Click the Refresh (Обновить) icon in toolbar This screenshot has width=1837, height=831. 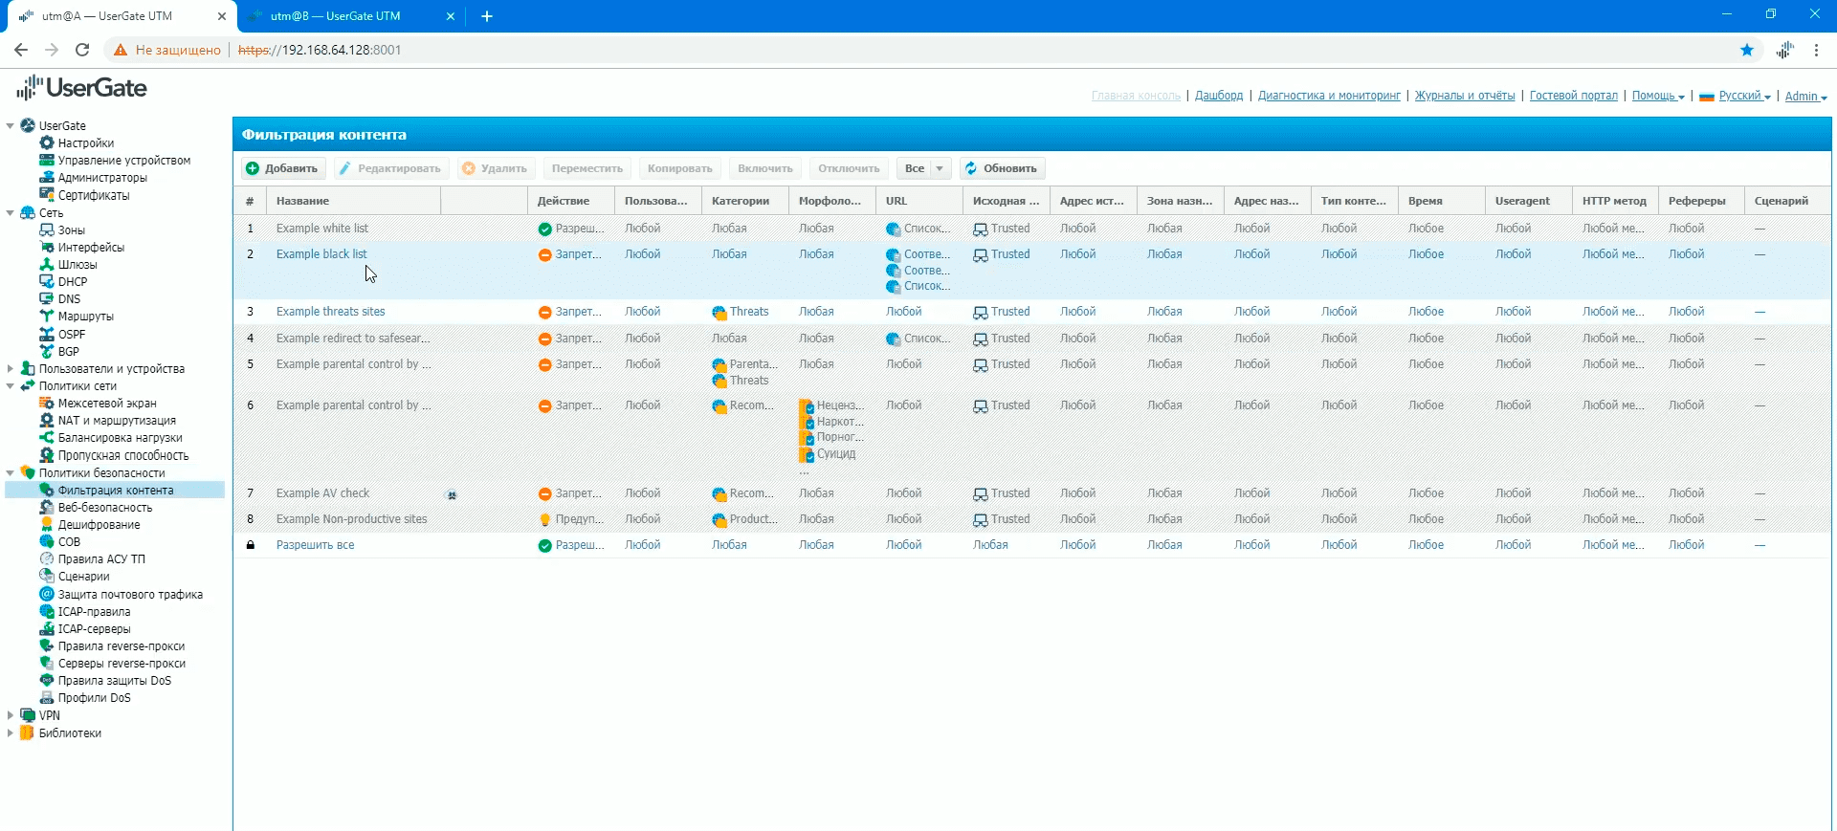click(x=971, y=168)
